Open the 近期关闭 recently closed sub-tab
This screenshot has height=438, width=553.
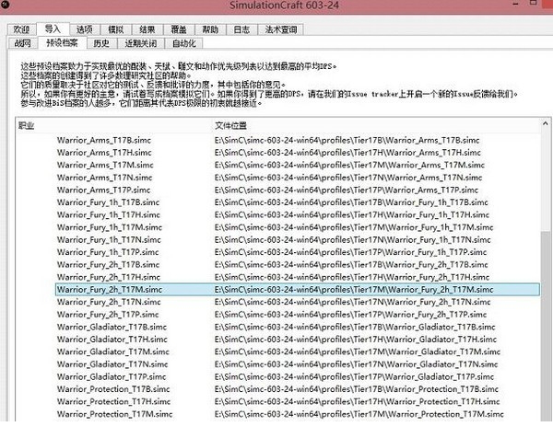coord(141,43)
